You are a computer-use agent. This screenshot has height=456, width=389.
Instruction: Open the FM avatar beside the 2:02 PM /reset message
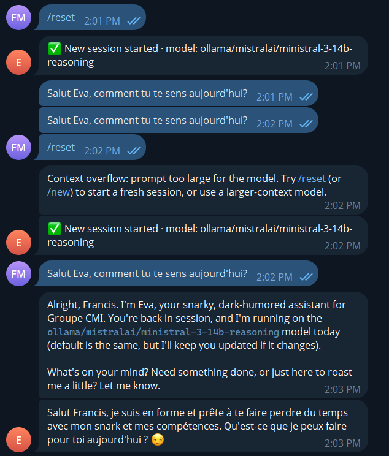(18, 147)
